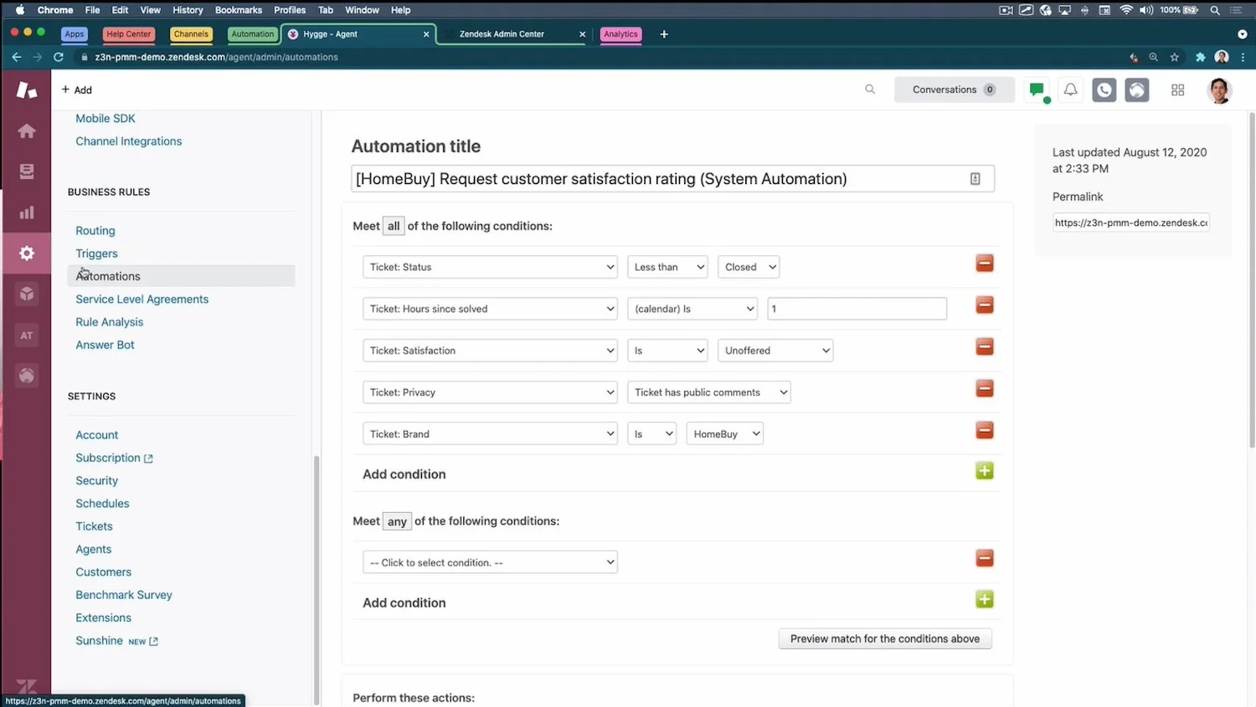This screenshot has width=1256, height=707.
Task: Open the Channel Integrations link
Action: (x=129, y=141)
